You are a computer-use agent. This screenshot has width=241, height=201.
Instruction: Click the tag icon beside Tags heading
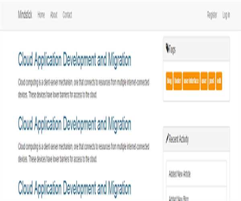coord(167,49)
